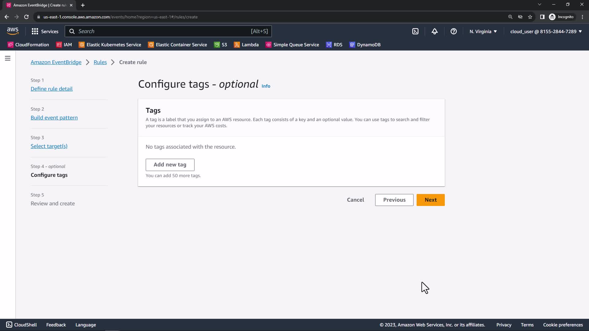The width and height of the screenshot is (589, 331).
Task: Click the AWS logo home icon
Action: coord(13,31)
